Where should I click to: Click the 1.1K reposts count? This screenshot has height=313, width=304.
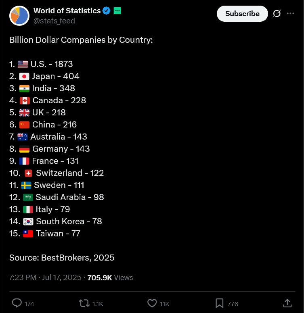[x=98, y=304]
